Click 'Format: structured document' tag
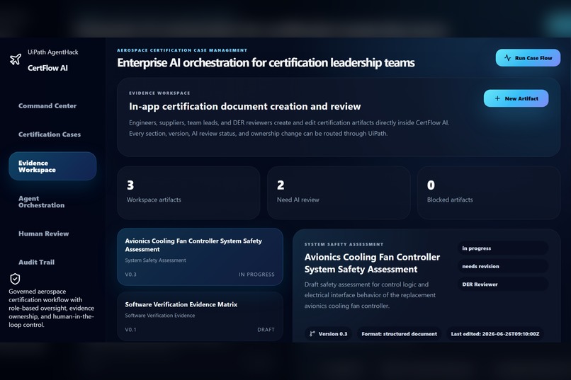Screen dimensions: 571x380 (399, 334)
